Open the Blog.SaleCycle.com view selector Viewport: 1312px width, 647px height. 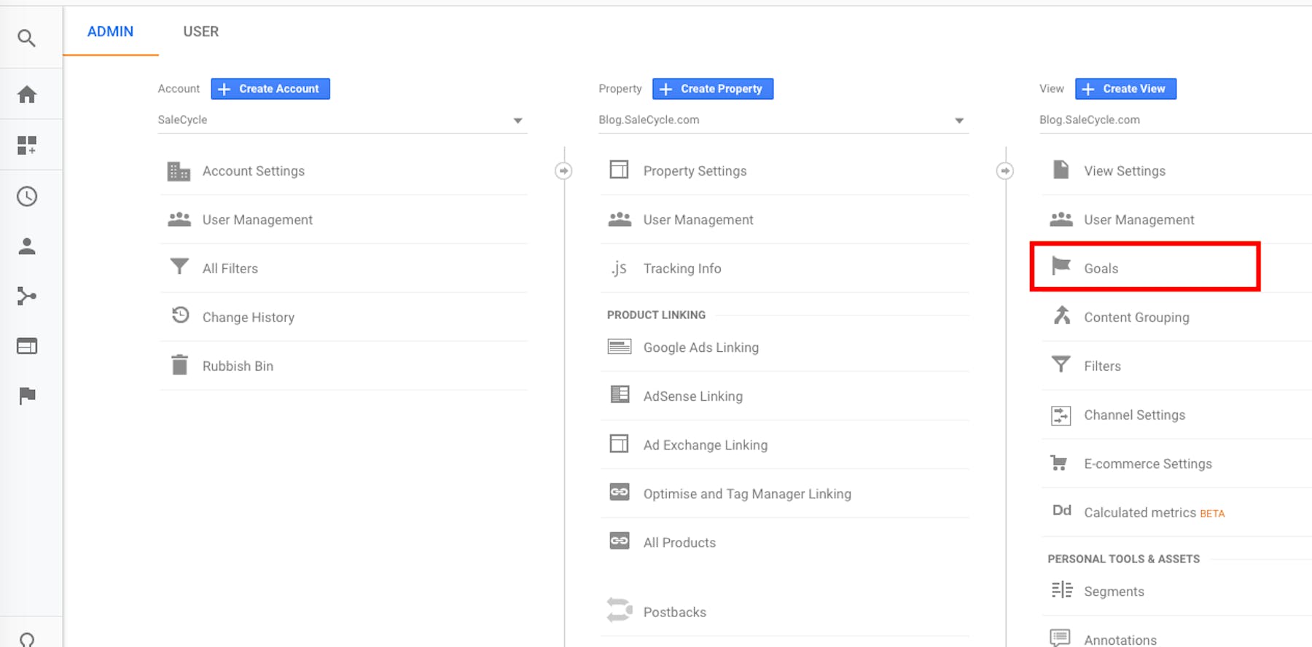point(1176,120)
